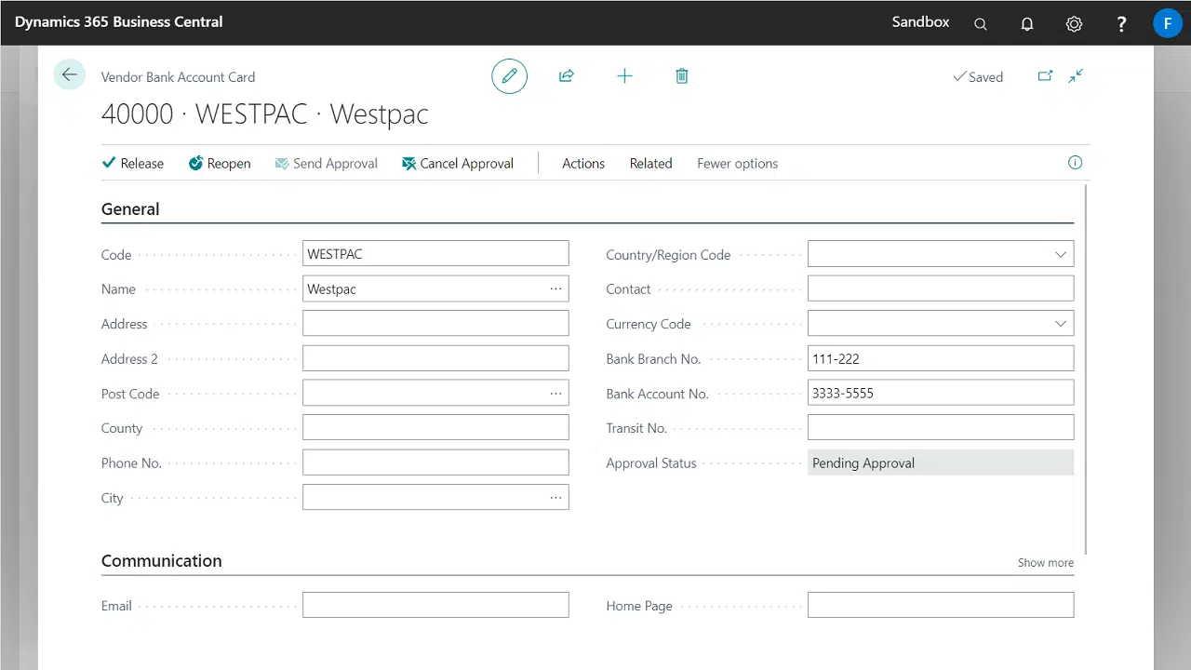The image size is (1191, 670).
Task: Click Cancel Approval
Action: tap(458, 164)
